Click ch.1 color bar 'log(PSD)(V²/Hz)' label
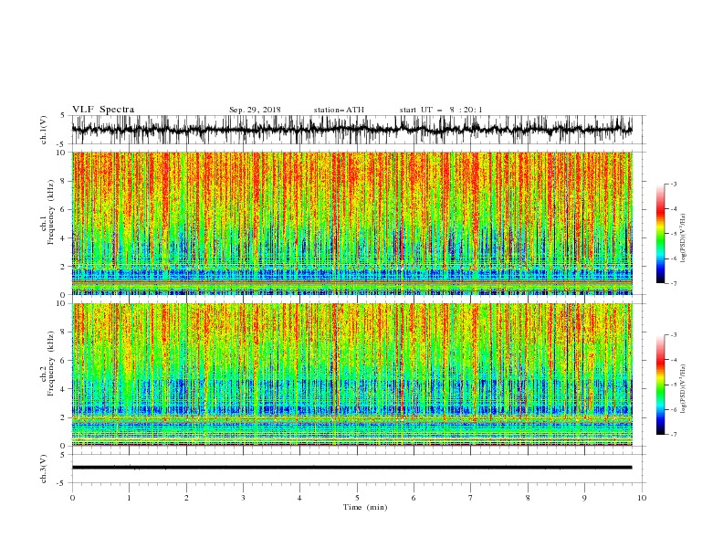This screenshot has width=723, height=559. click(685, 238)
